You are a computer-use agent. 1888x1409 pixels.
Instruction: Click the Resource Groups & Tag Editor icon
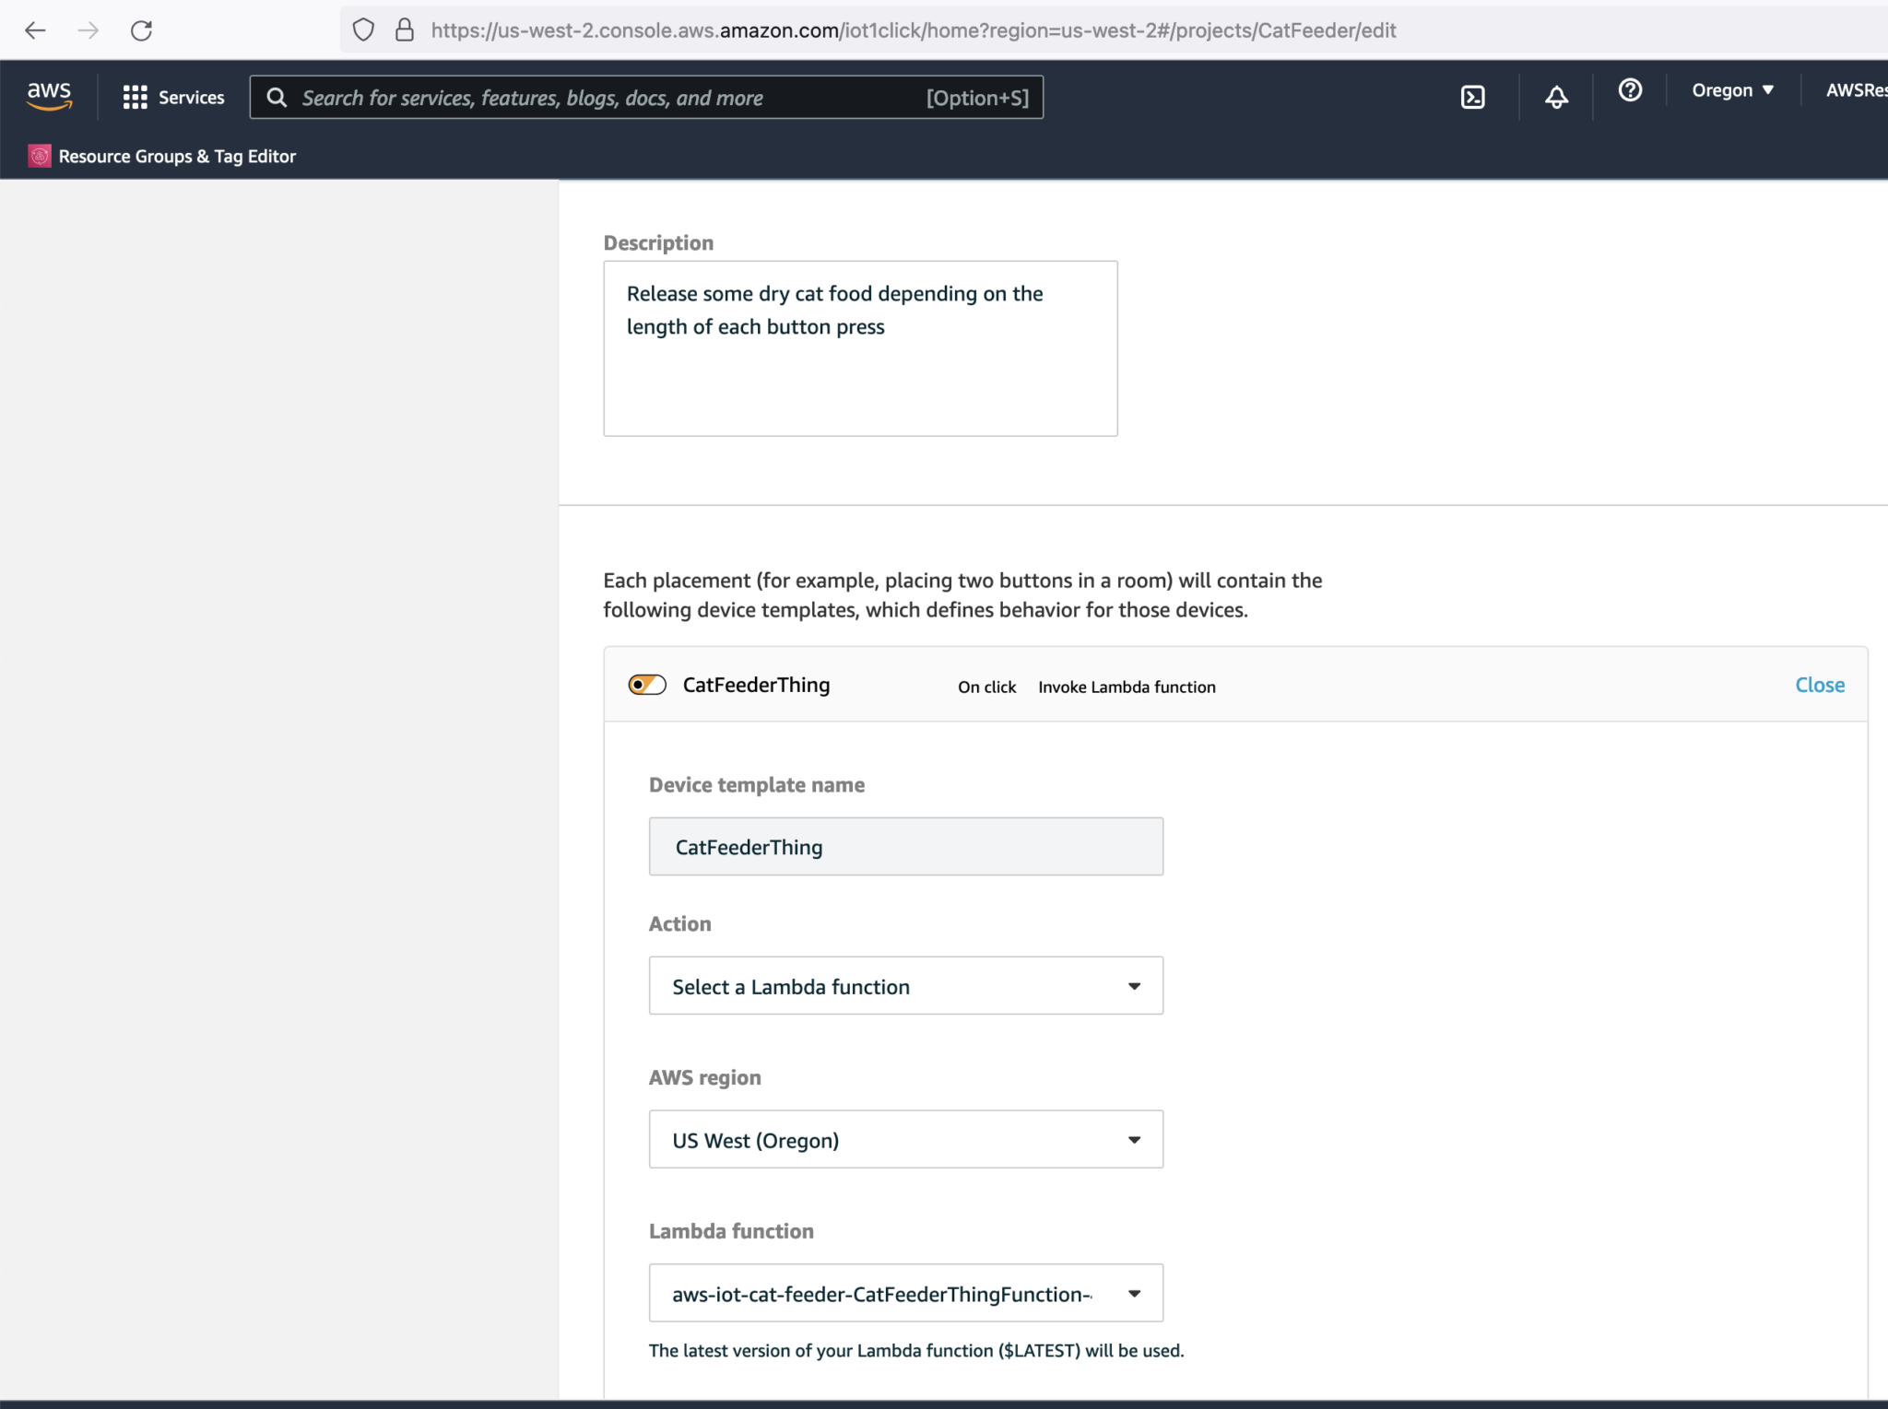pyautogui.click(x=40, y=156)
